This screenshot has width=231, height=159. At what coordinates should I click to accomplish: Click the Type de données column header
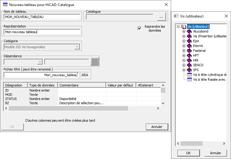tap(42, 85)
